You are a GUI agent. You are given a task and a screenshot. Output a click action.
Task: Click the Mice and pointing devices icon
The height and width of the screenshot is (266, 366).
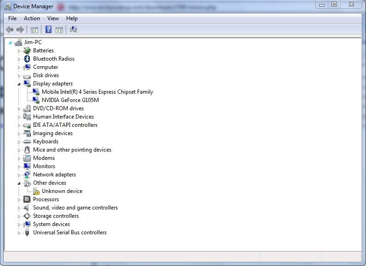coord(27,150)
